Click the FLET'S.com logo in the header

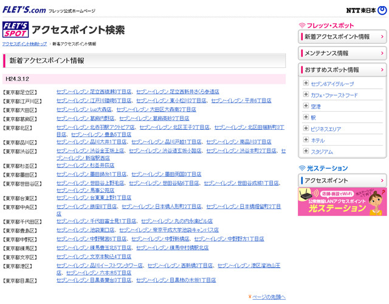24,10
